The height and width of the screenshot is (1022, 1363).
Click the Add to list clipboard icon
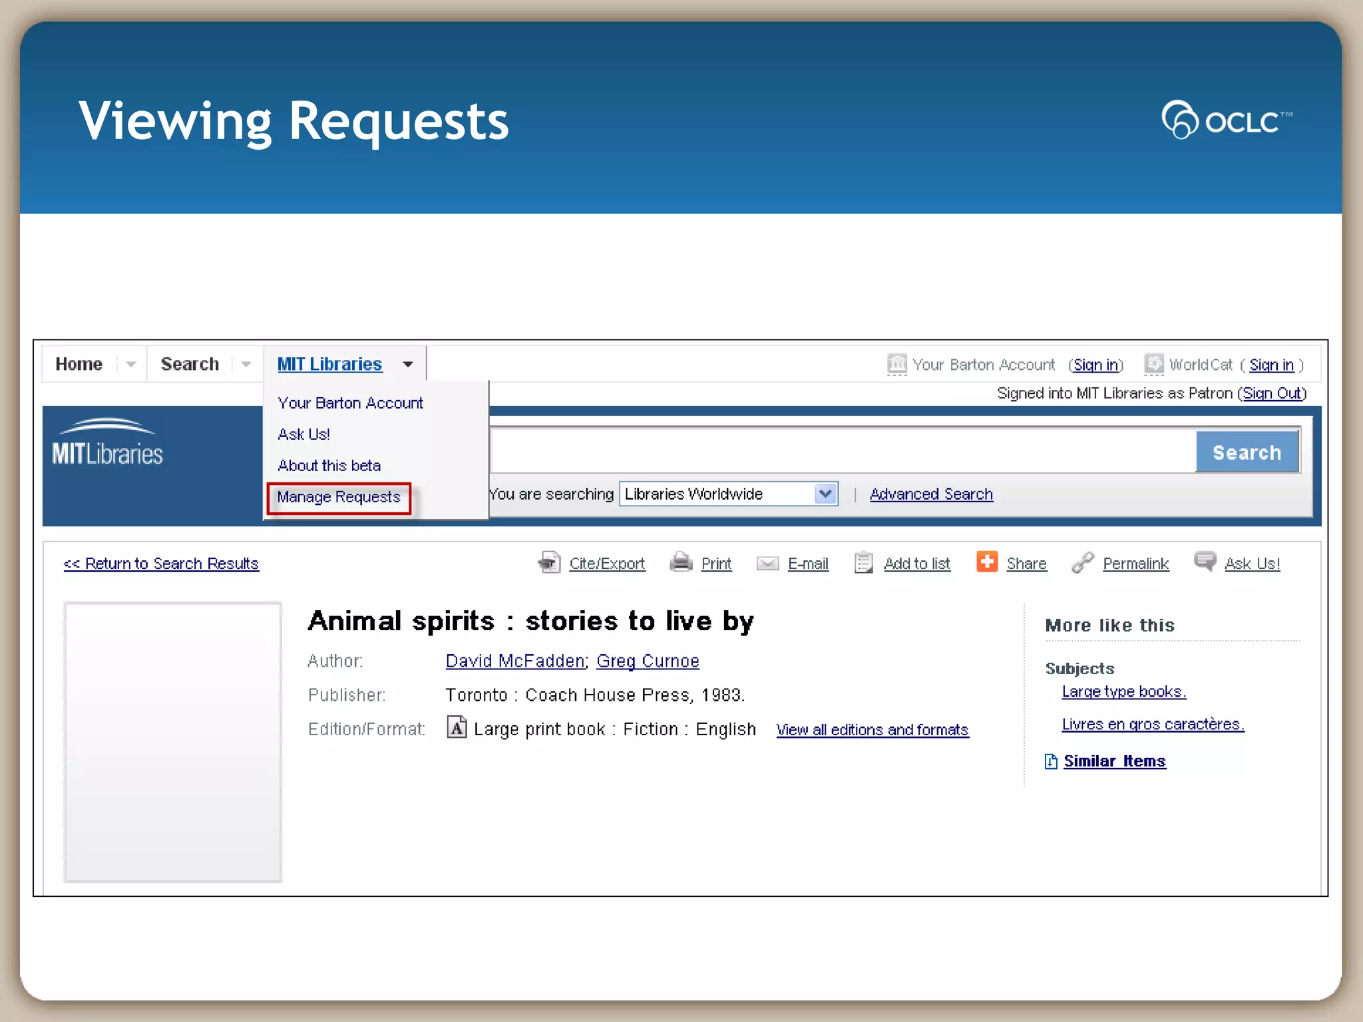(x=863, y=562)
